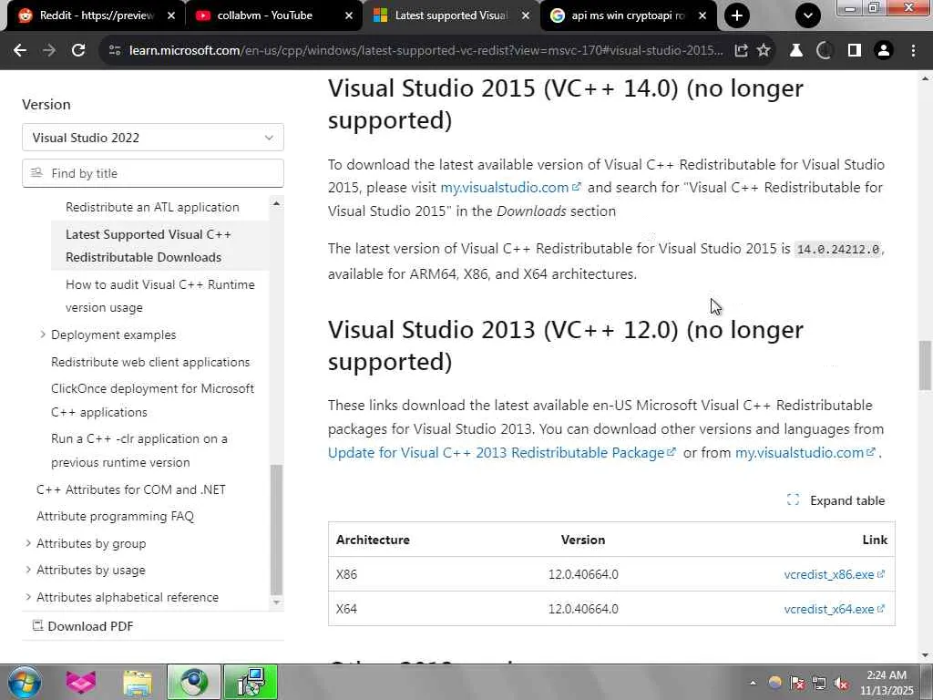Click the share page icon in address bar

click(x=741, y=51)
